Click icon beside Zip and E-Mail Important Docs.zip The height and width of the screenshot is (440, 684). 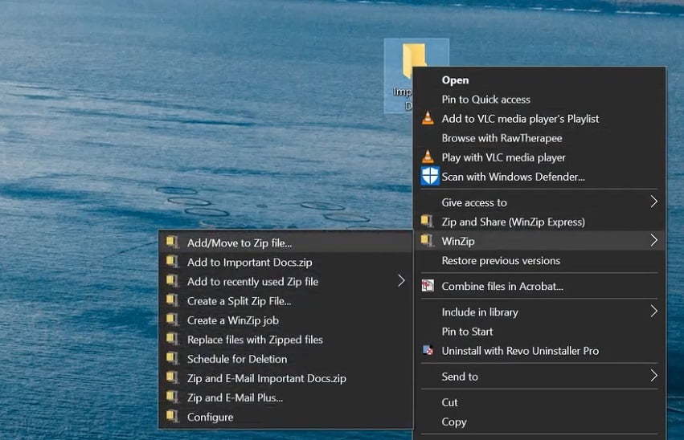click(x=172, y=377)
